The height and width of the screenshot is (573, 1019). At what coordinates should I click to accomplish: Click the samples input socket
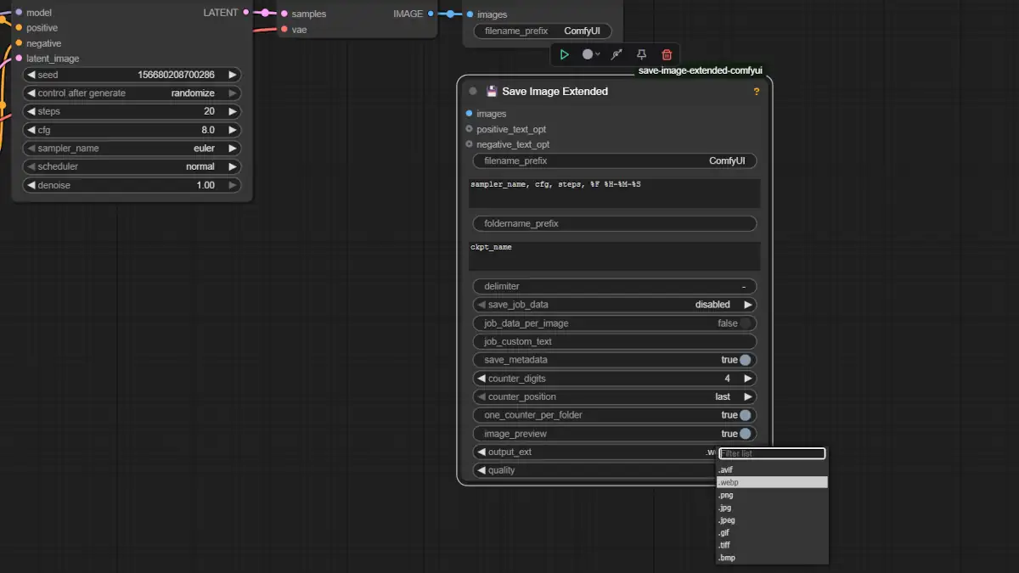tap(284, 14)
